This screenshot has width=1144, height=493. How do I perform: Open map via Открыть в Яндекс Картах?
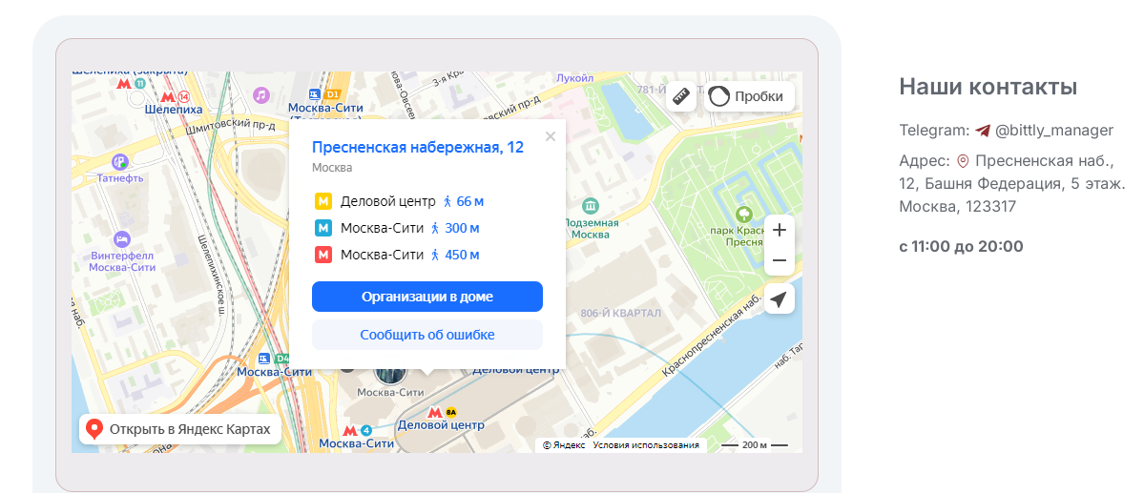click(x=180, y=429)
